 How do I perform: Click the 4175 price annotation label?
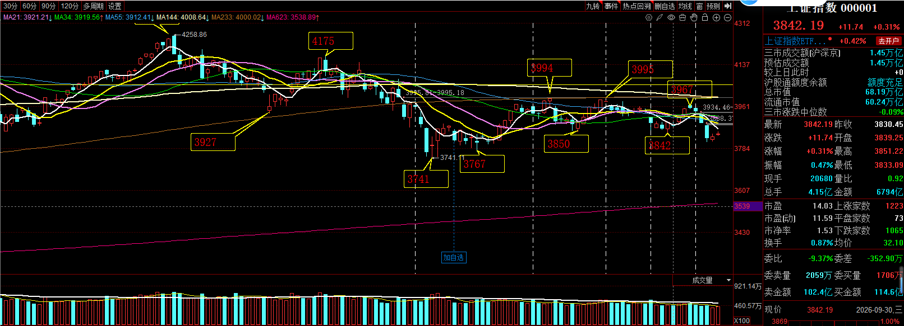[x=331, y=41]
